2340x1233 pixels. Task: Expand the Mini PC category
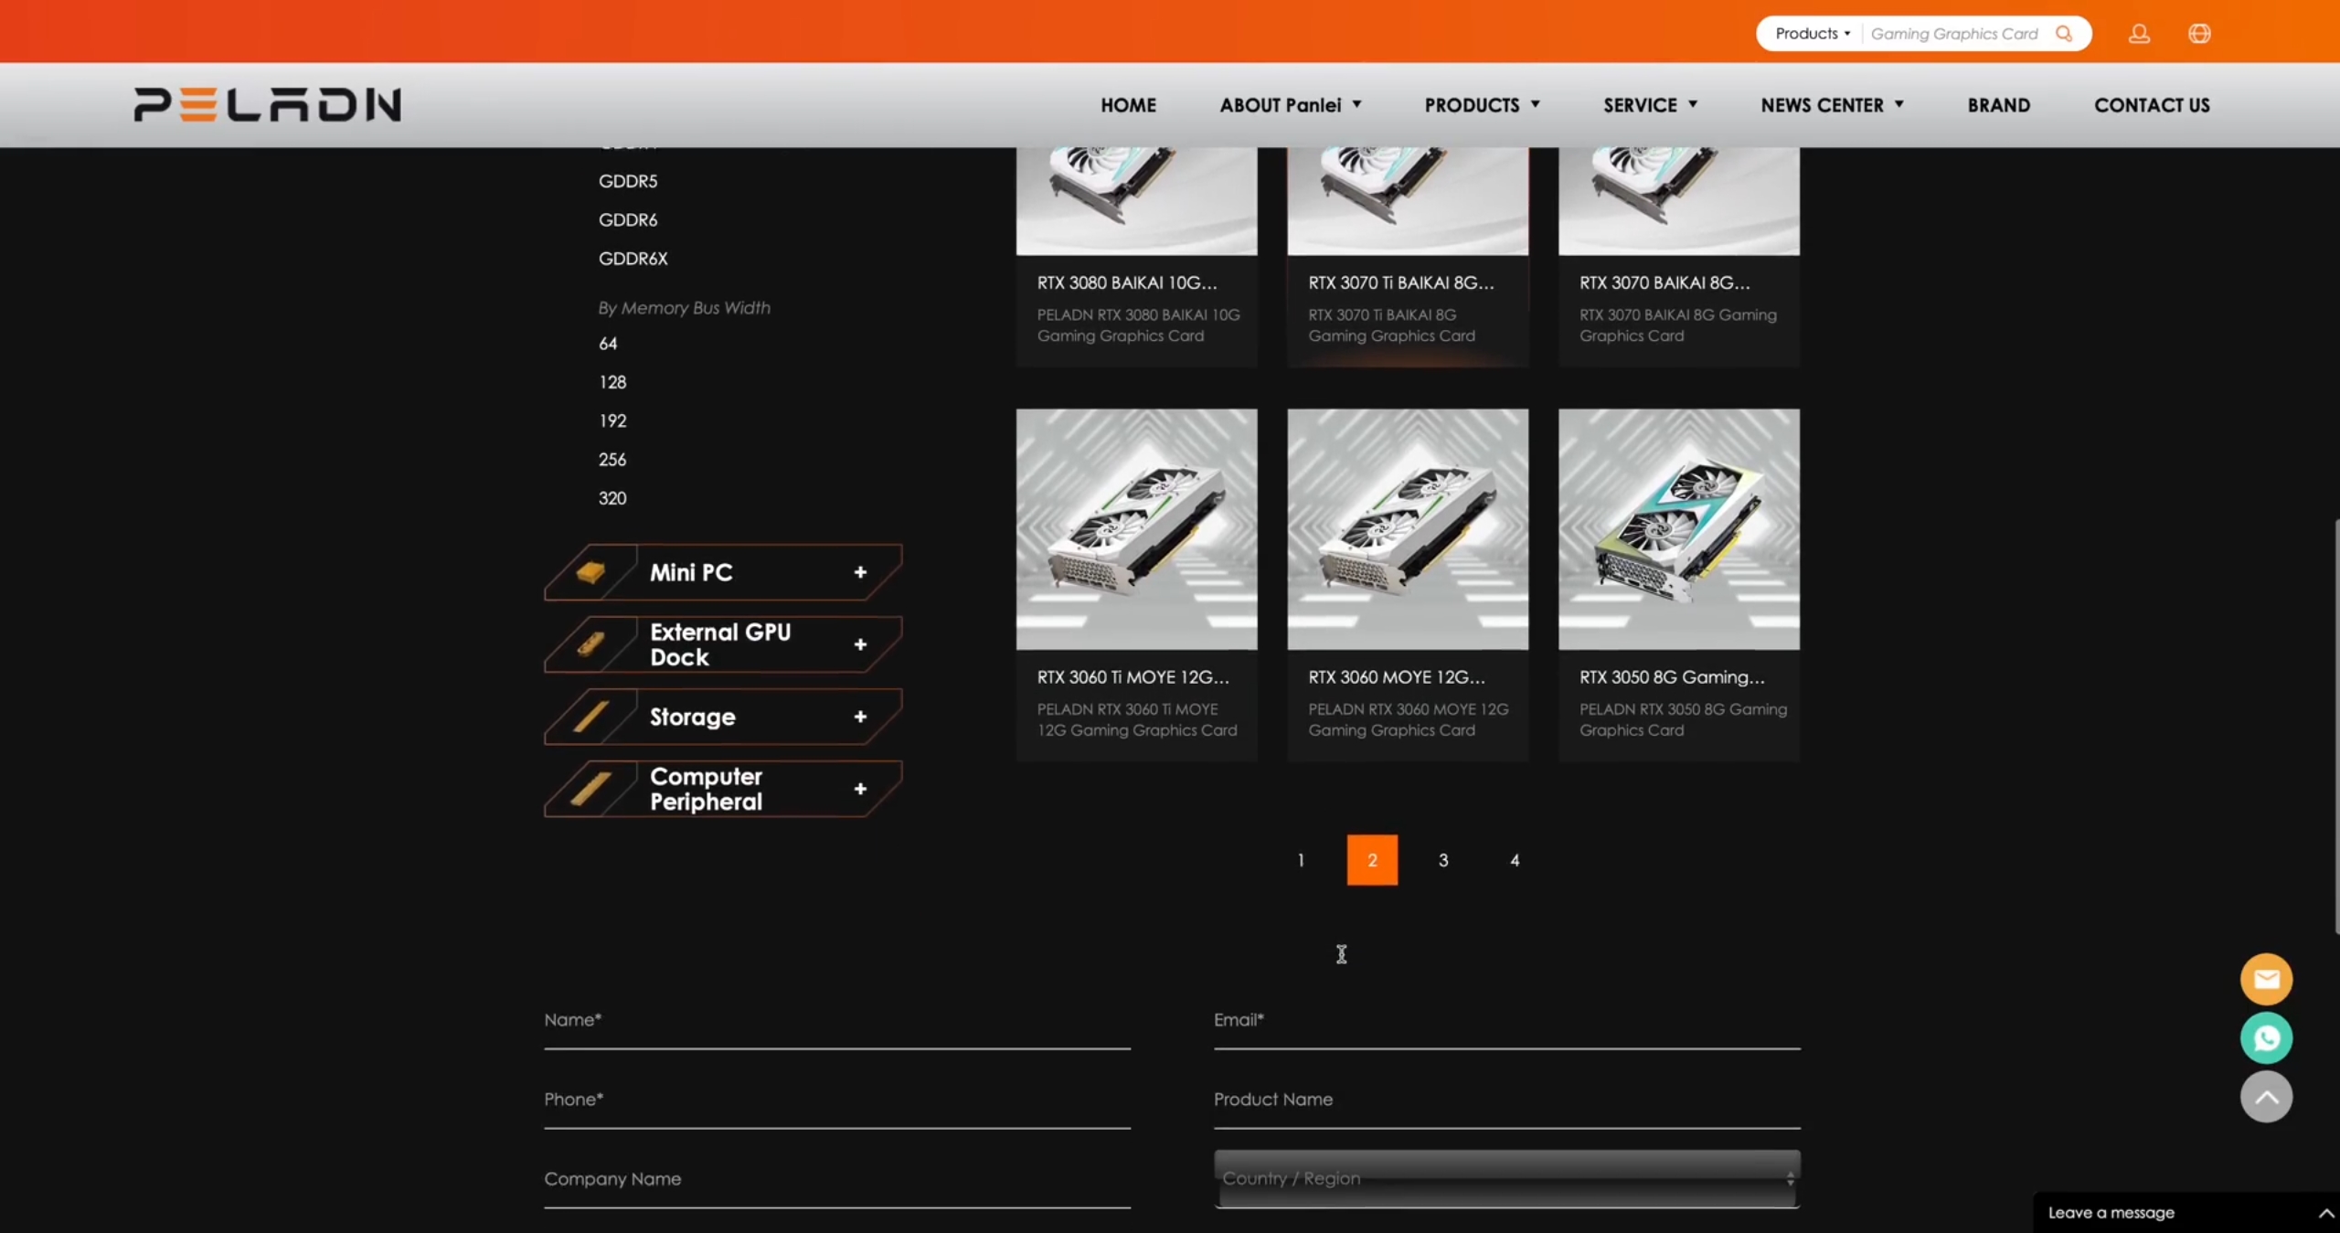pos(859,572)
